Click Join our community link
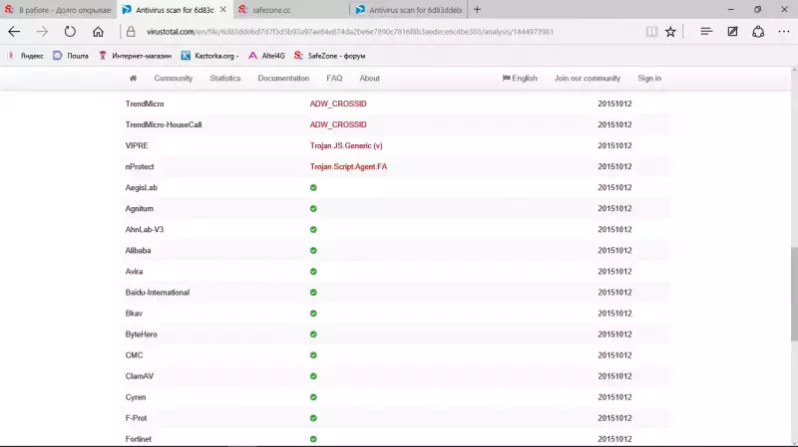This screenshot has width=798, height=447. pyautogui.click(x=588, y=79)
